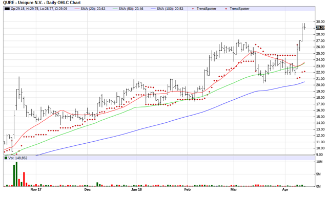Screen dimensions: 328x199
Task: Click the red SMA (20) legend line
Action: click(x=77, y=9)
